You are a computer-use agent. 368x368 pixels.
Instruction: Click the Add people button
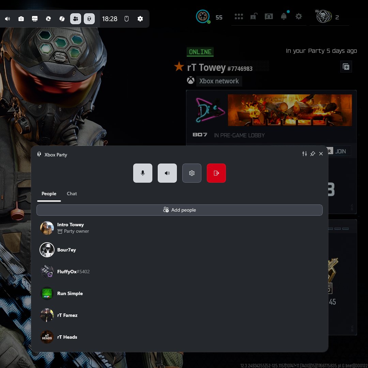180,210
